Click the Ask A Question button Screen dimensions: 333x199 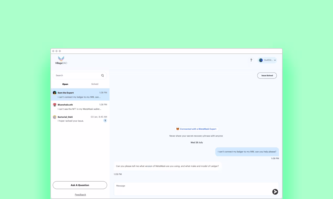[x=80, y=185]
